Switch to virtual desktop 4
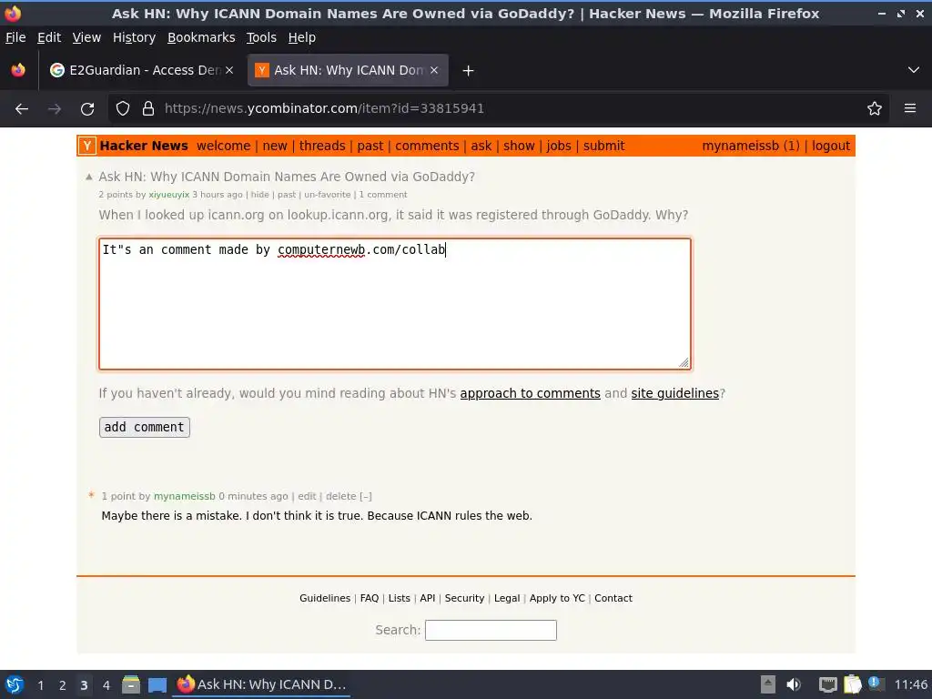932x699 pixels. [106, 685]
